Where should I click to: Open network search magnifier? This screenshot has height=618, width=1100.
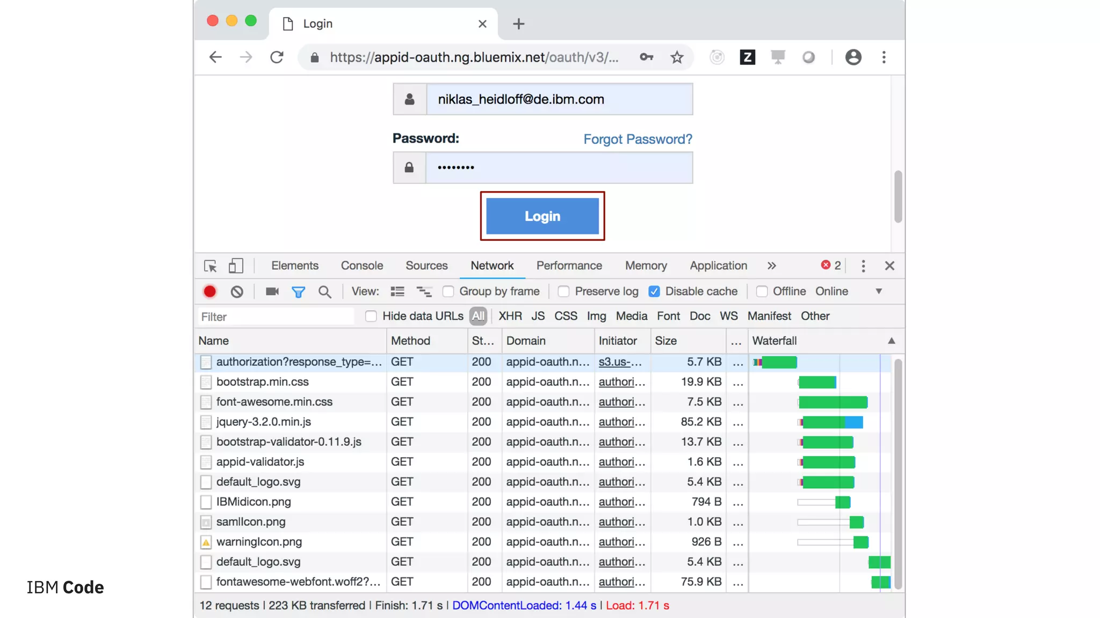click(x=324, y=291)
